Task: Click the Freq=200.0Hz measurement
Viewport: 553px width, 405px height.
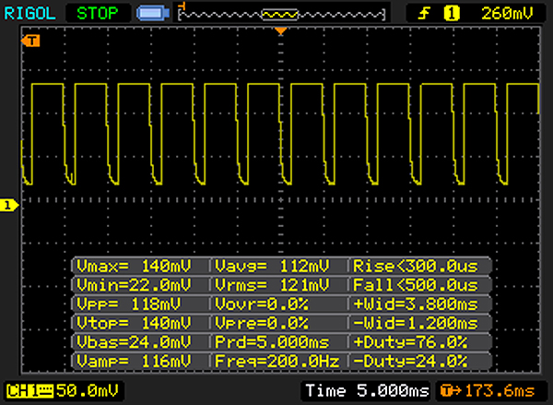Action: (276, 362)
